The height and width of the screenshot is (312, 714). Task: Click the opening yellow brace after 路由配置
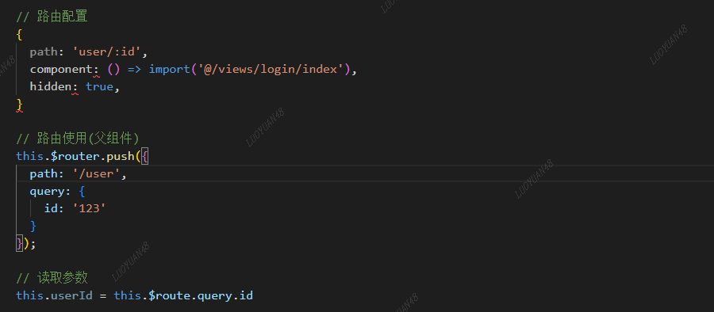(19, 35)
